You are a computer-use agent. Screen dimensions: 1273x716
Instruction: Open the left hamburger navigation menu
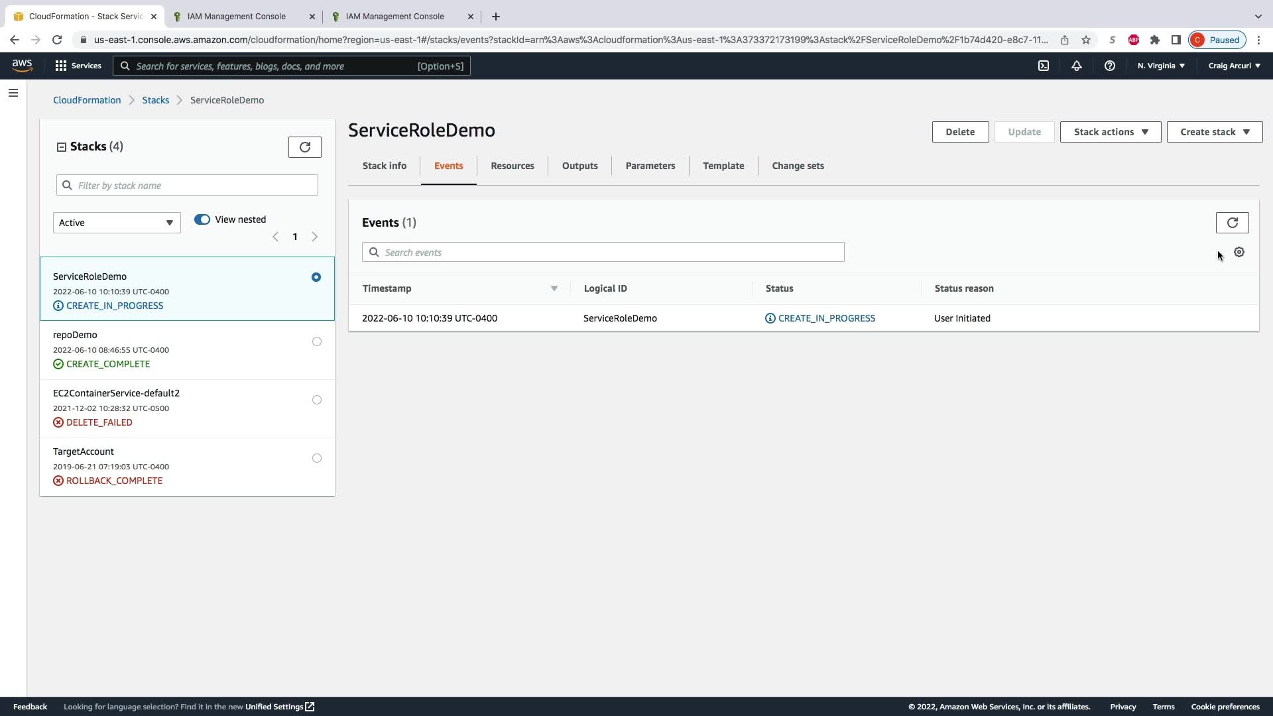[x=13, y=93]
